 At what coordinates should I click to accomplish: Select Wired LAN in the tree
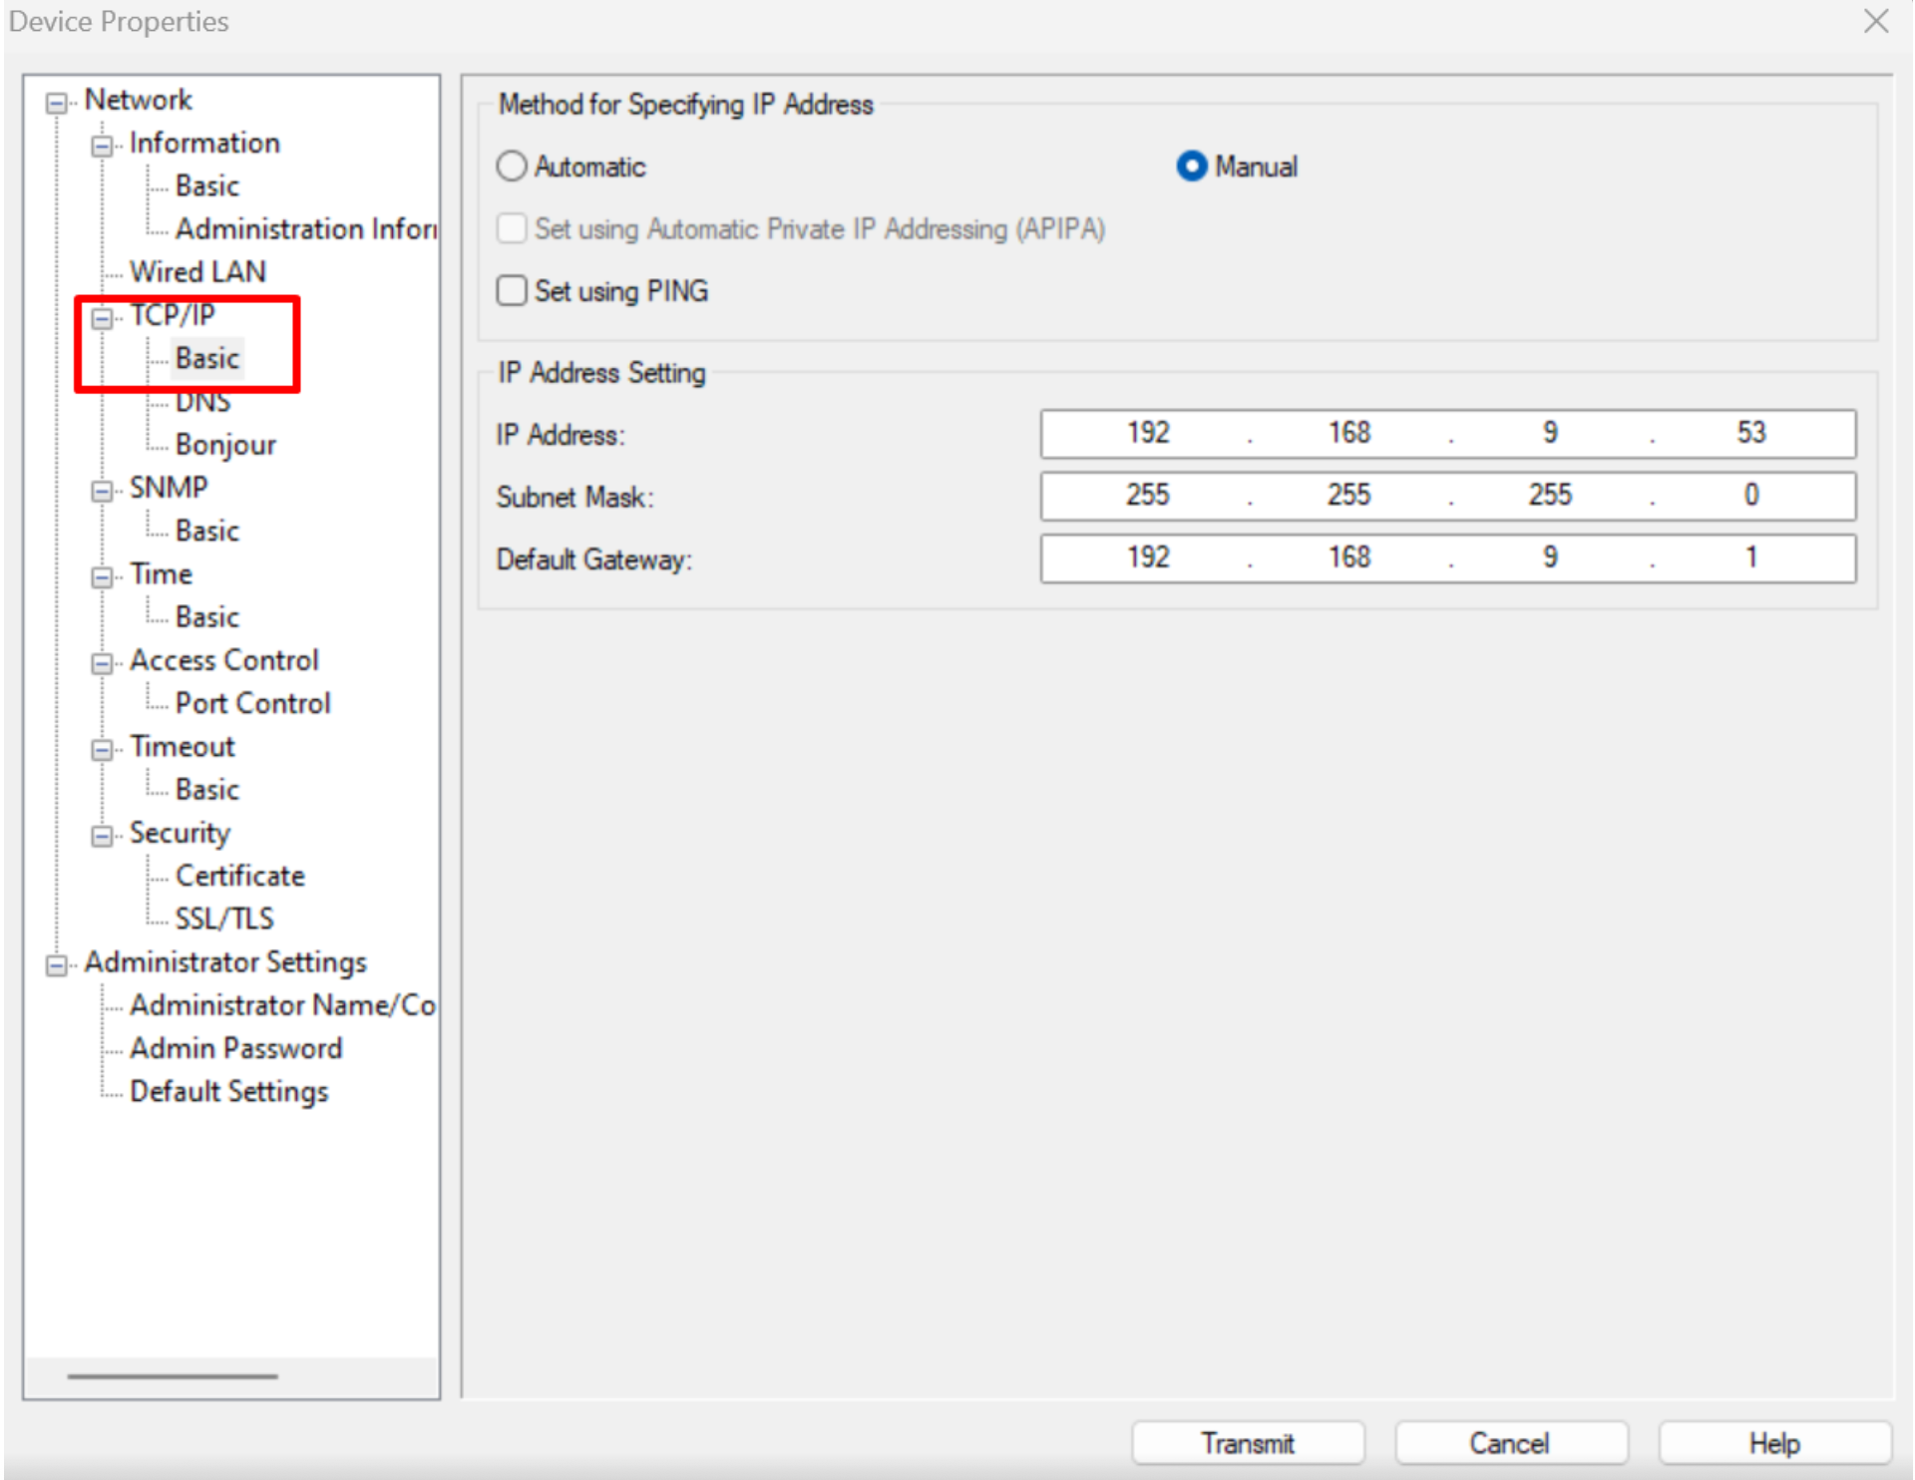[197, 272]
